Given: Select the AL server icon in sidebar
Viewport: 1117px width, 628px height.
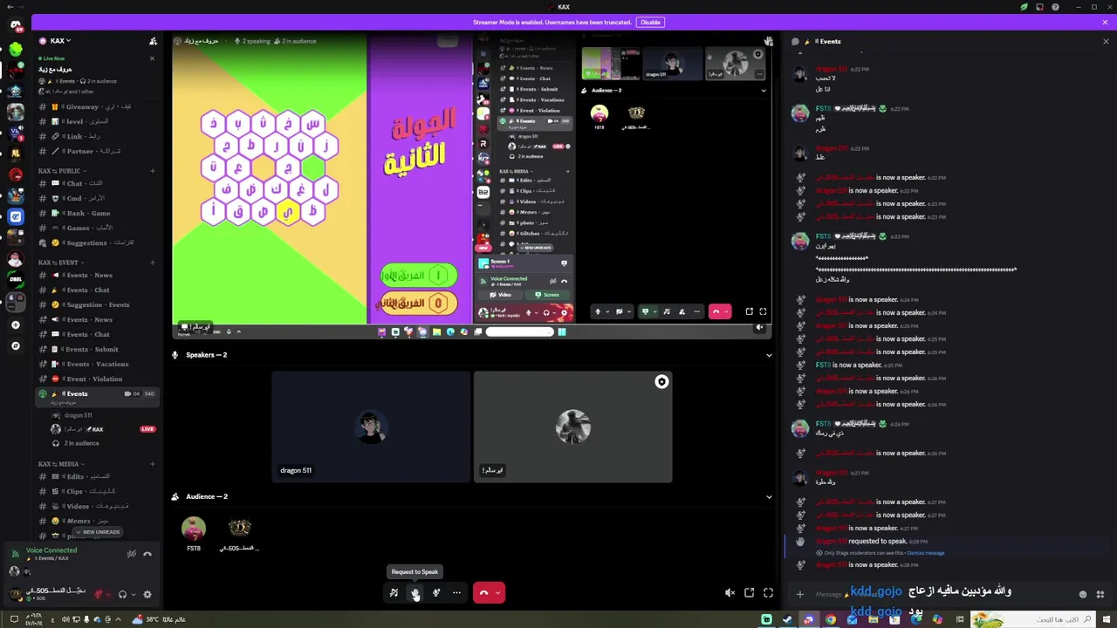Looking at the screenshot, I should [16, 154].
